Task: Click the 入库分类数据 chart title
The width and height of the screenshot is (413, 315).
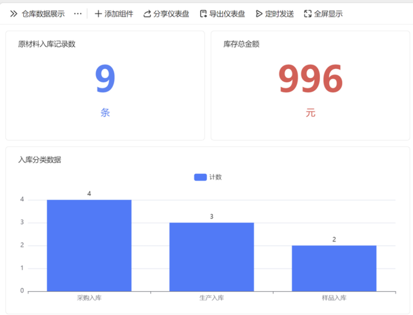Action: click(39, 160)
